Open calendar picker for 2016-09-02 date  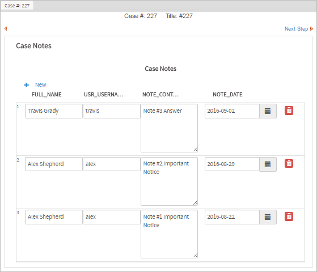268,111
